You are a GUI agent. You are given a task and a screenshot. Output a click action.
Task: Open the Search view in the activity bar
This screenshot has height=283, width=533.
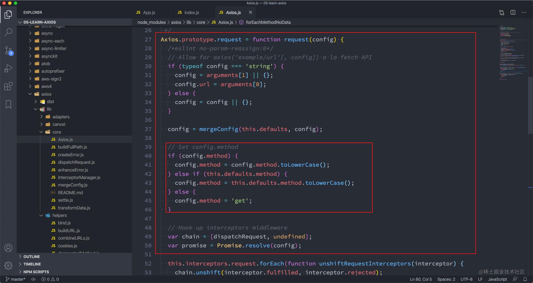(x=8, y=32)
